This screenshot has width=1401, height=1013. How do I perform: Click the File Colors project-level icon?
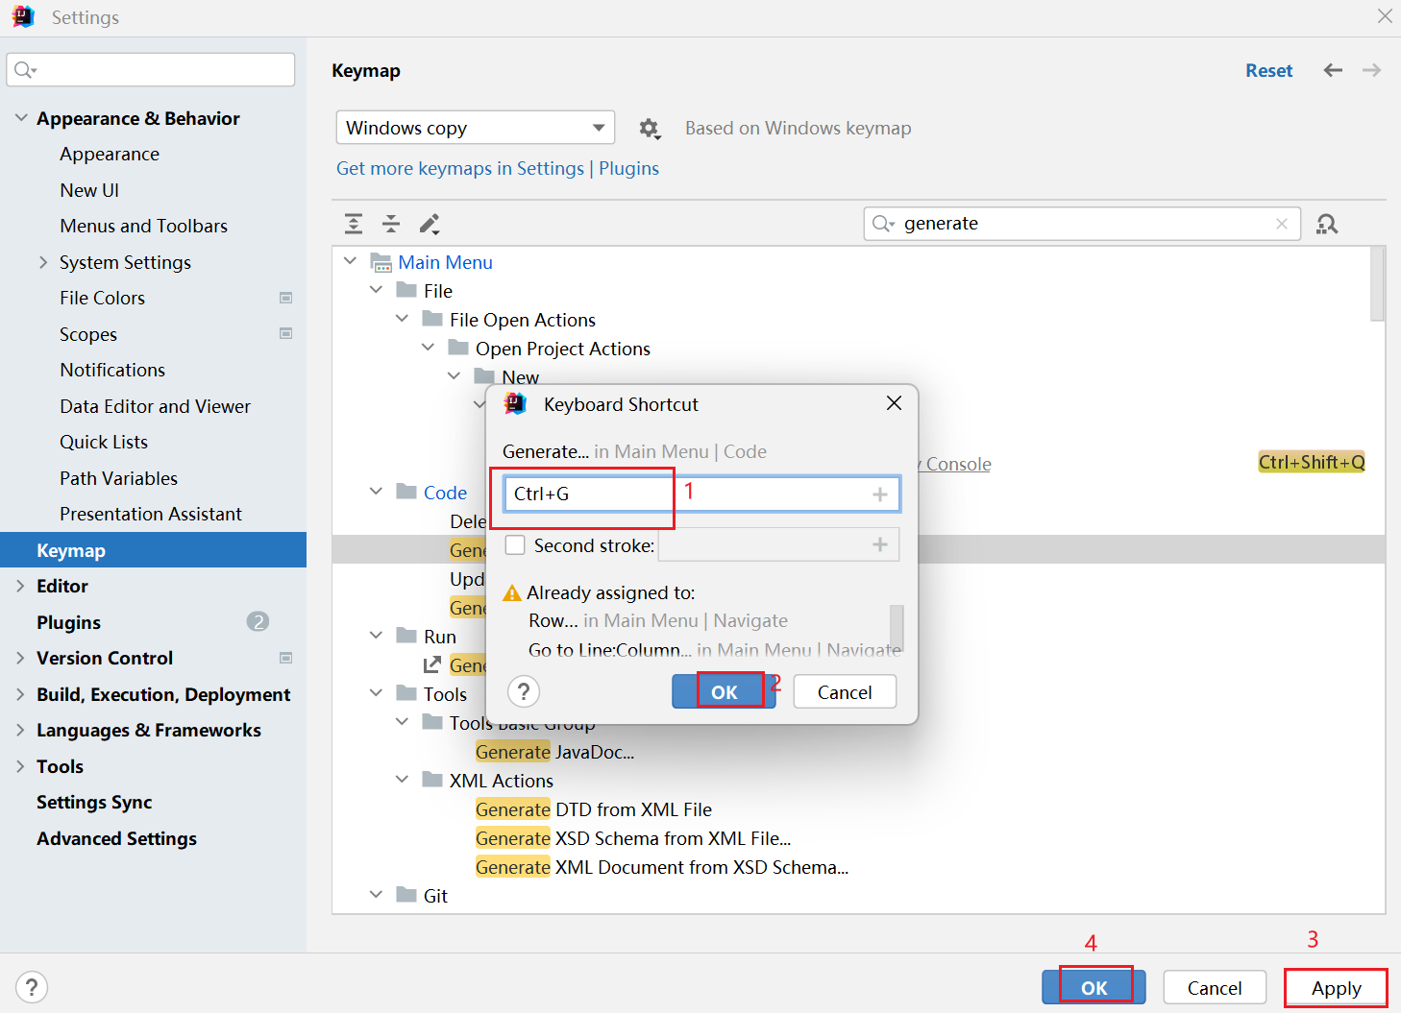pos(285,298)
